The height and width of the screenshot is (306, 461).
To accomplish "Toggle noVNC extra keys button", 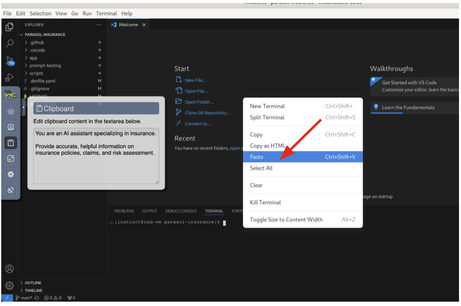I will click(11, 127).
